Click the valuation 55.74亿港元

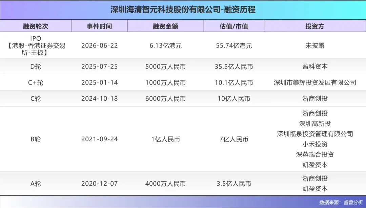pos(234,45)
